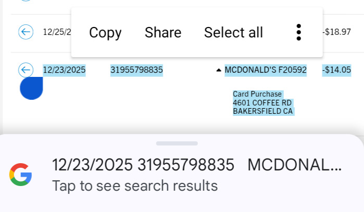Image resolution: width=364 pixels, height=212 pixels.
Task: Collapse the MCDONALD'S F20592 transaction details
Action: pos(219,70)
